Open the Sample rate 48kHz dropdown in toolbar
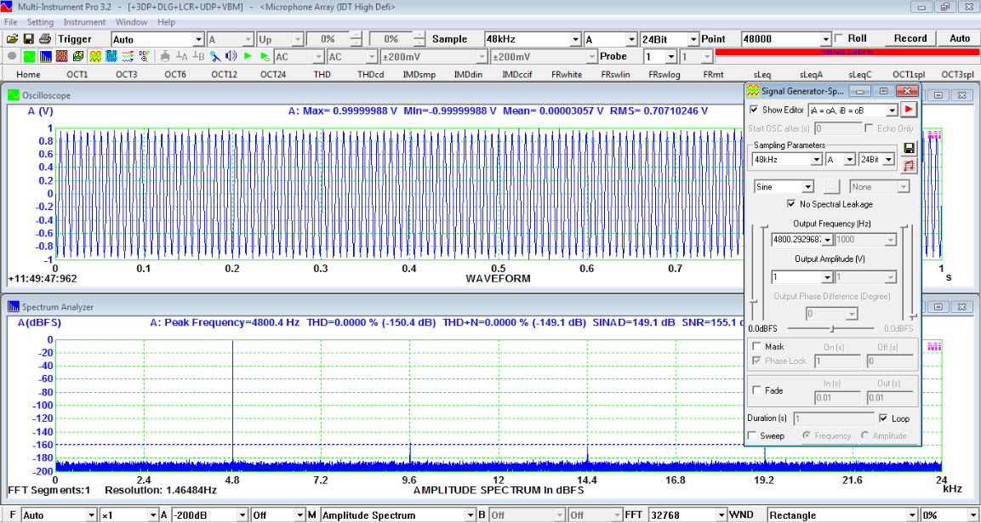Screen dimensions: 981x523 pos(576,39)
